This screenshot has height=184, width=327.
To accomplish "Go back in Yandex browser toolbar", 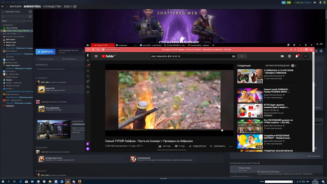I will (88, 50).
